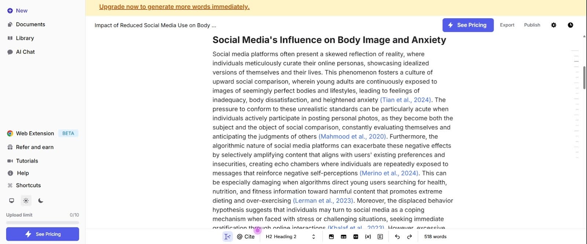
Task: Insert a sigma math equation block
Action: coord(380,237)
